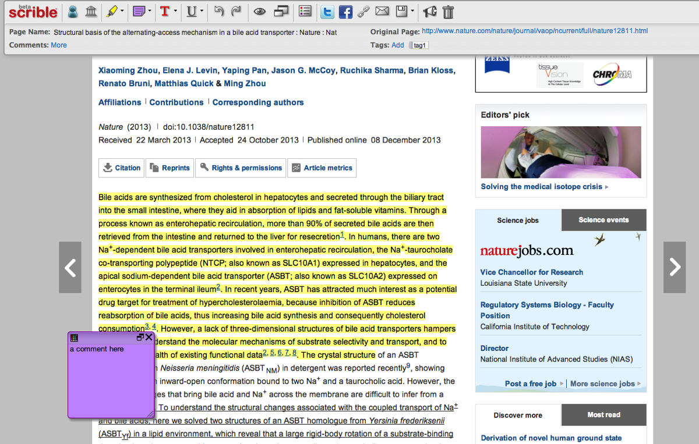The image size is (699, 444).
Task: Open the underline style dropdown arrow
Action: 202,10
